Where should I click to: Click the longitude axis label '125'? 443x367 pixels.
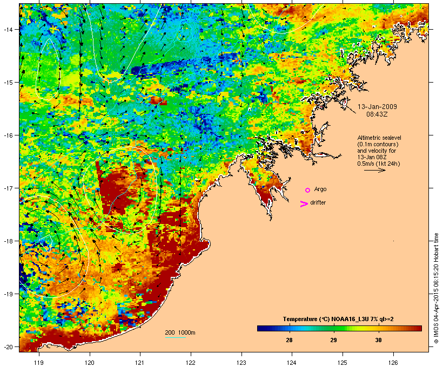[343, 363]
